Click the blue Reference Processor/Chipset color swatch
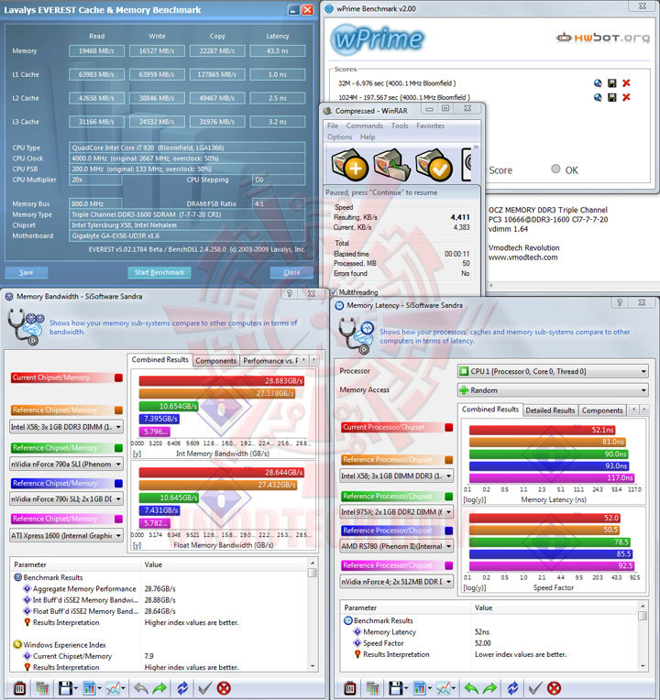Screen dimensions: 660x700 point(449,530)
